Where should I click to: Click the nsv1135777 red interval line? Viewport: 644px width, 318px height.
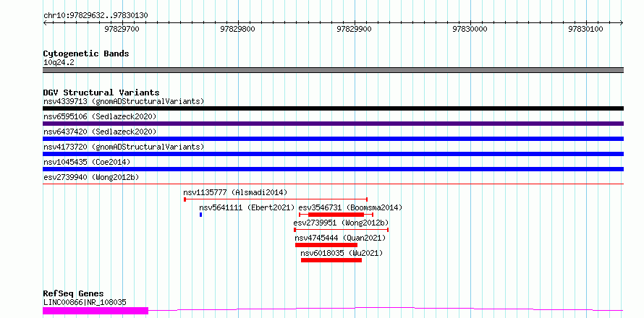coord(276,199)
